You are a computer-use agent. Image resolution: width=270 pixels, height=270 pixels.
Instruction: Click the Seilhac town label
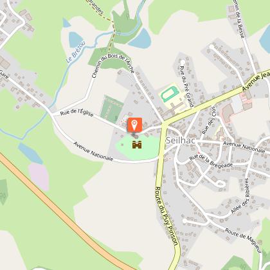181,140
